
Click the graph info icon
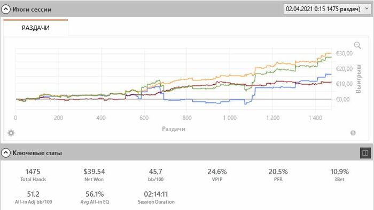tap(353, 133)
